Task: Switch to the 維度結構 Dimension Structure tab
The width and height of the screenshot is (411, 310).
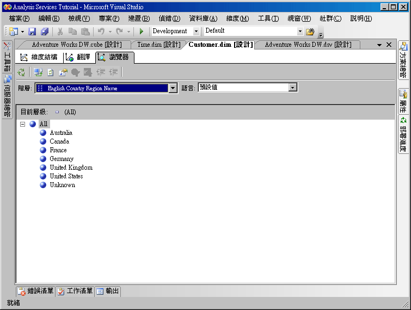Action: point(39,57)
